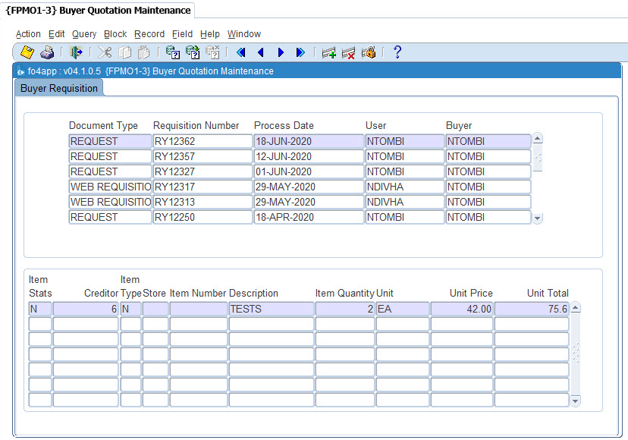Click the Save icon in toolbar
Image resolution: width=628 pixels, height=440 pixels.
pyautogui.click(x=27, y=52)
